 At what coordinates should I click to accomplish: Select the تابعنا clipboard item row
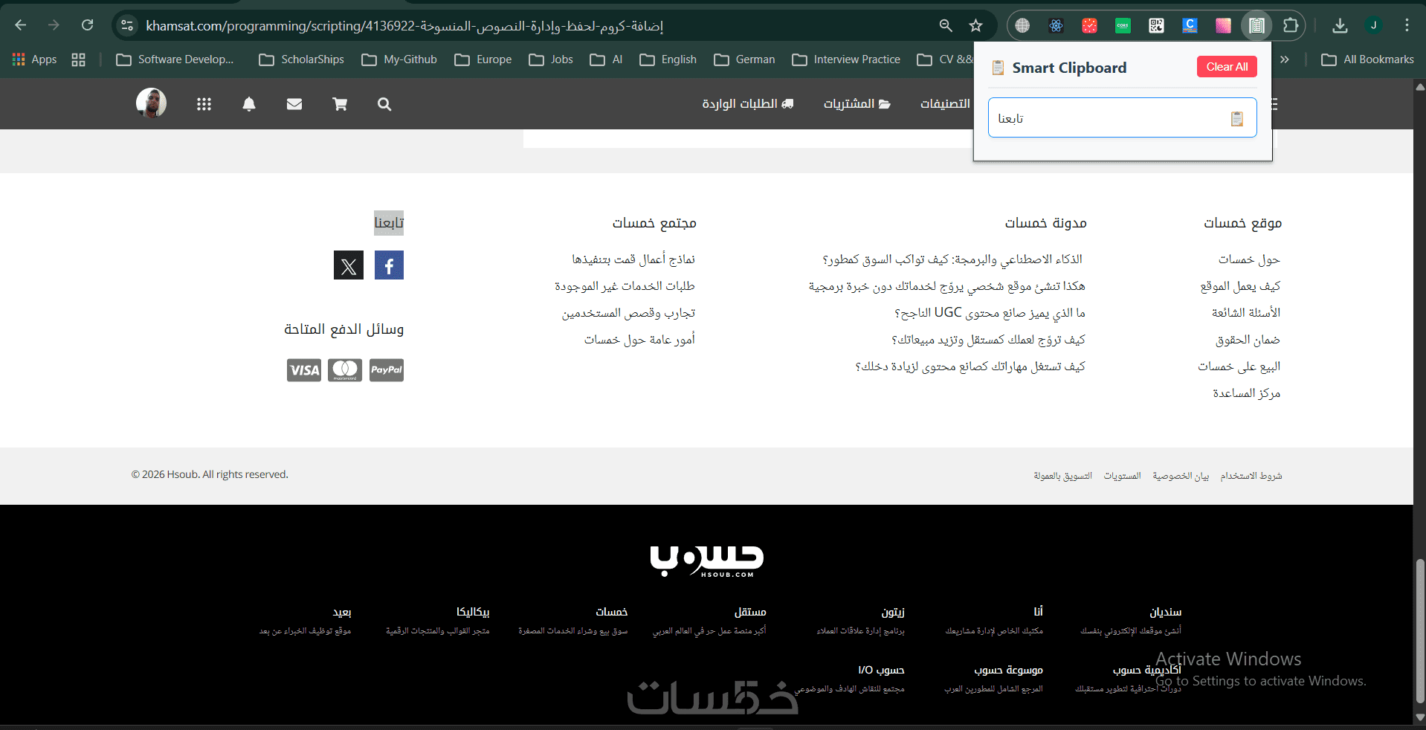pyautogui.click(x=1123, y=118)
